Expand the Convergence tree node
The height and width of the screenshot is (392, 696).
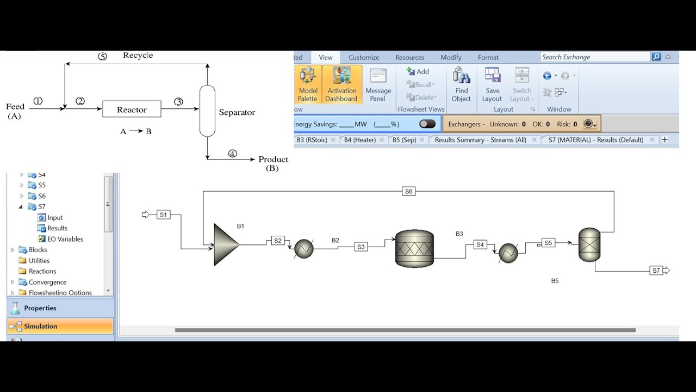[13, 282]
